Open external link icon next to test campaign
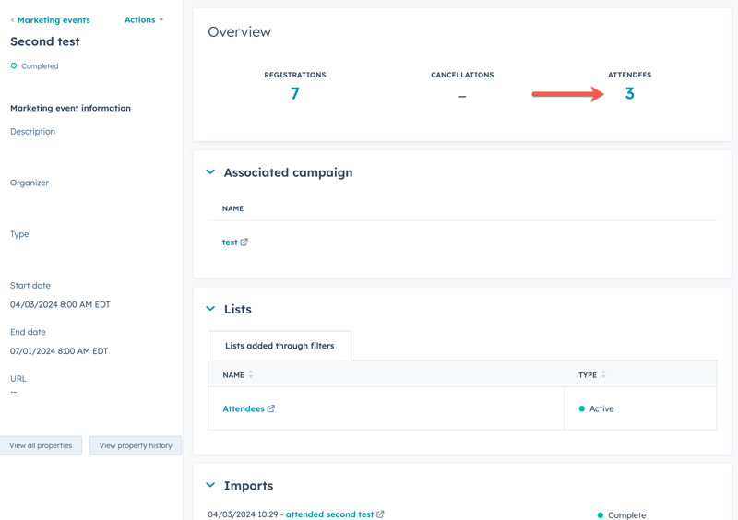Image resolution: width=738 pixels, height=520 pixels. coord(244,242)
